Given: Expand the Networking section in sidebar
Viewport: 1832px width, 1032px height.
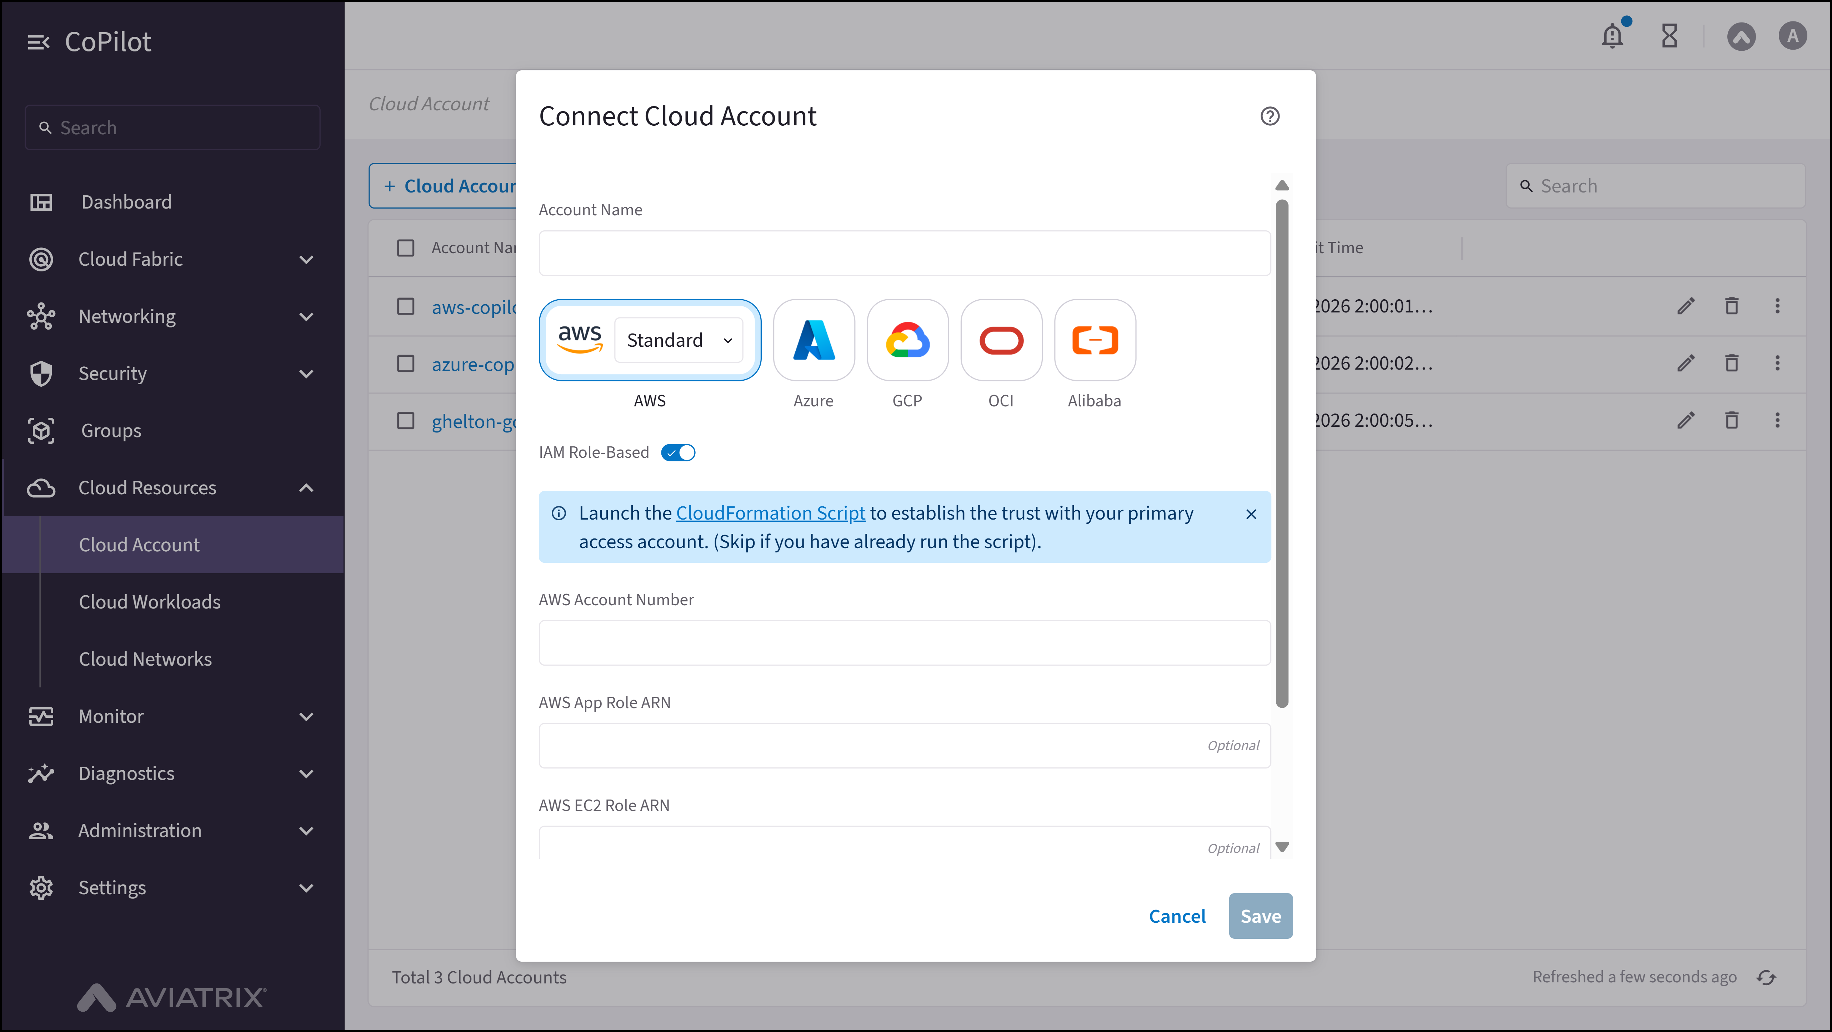Looking at the screenshot, I should [x=306, y=316].
